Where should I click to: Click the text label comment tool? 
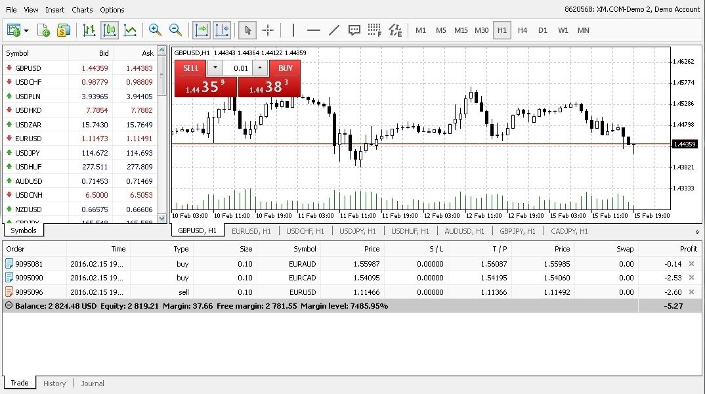tap(354, 30)
